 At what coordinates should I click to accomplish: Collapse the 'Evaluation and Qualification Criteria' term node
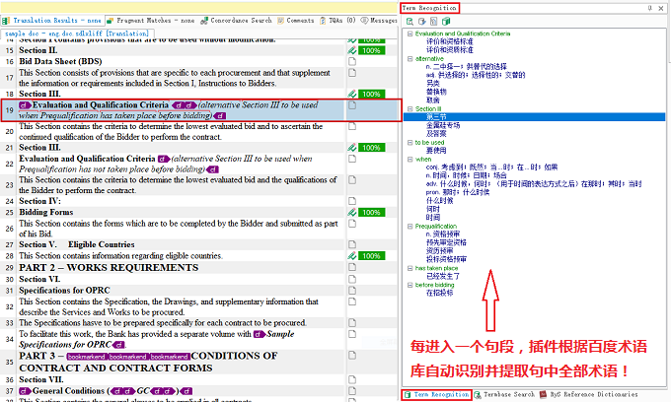pos(410,33)
